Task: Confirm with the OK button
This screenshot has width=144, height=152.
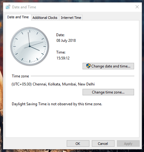Action: click(78, 143)
